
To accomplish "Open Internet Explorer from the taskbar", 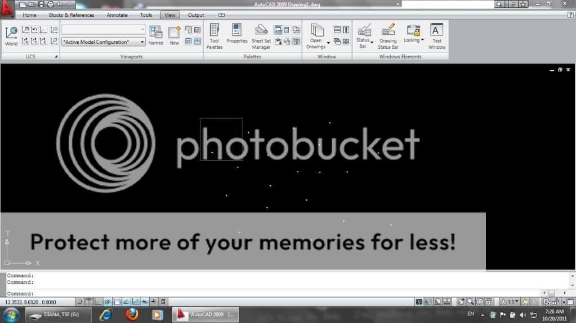I will 106,315.
